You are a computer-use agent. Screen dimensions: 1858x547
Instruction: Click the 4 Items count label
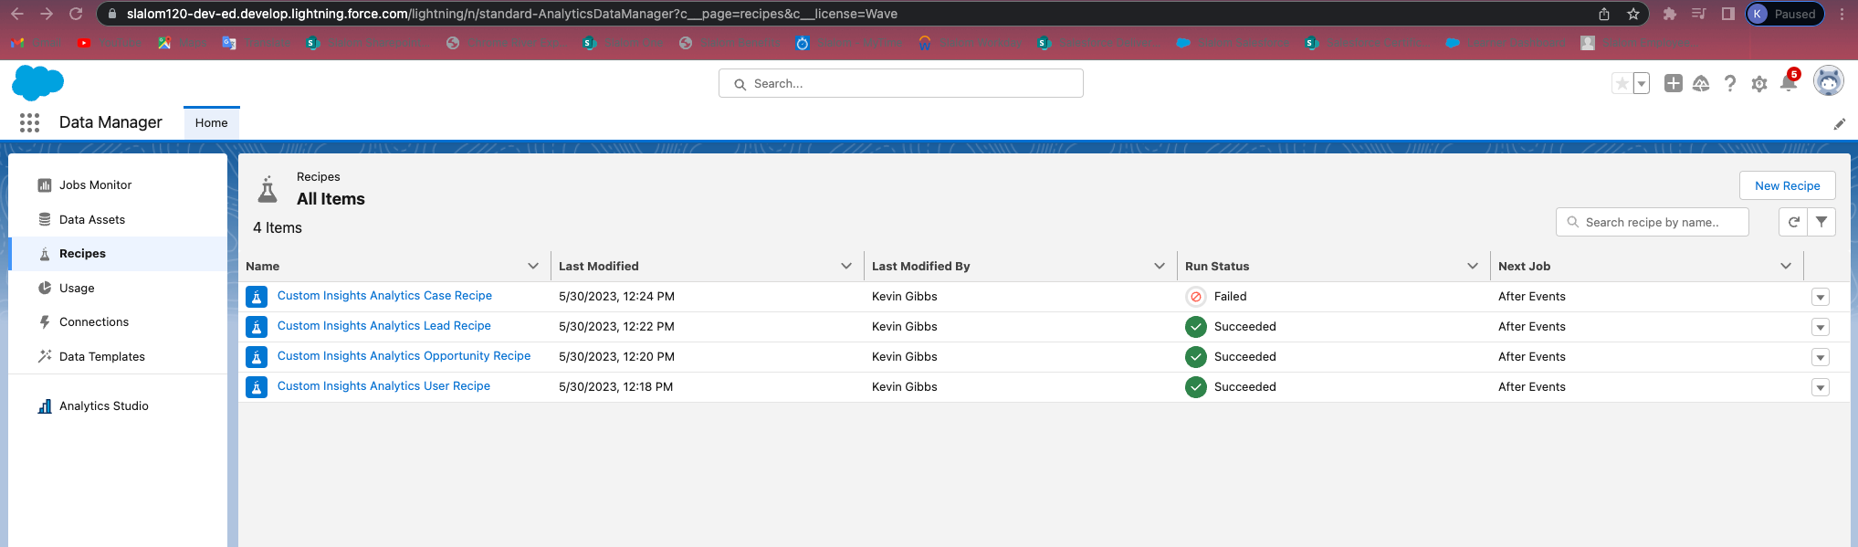[x=278, y=228]
